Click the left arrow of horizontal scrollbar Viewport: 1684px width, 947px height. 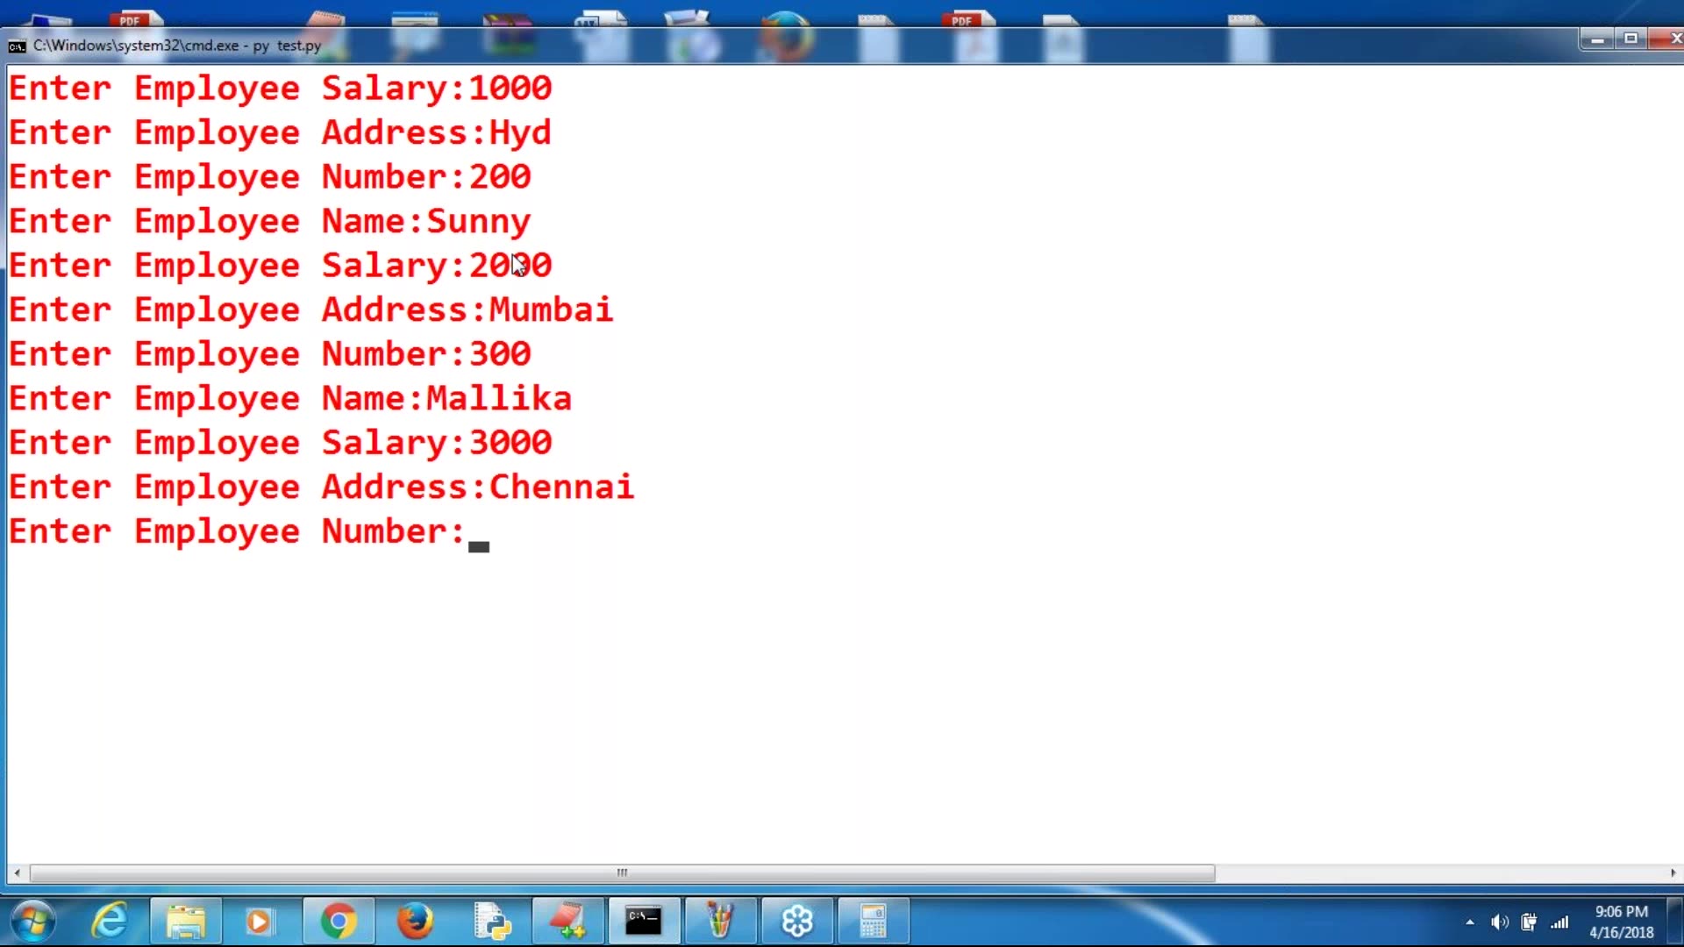tap(17, 873)
